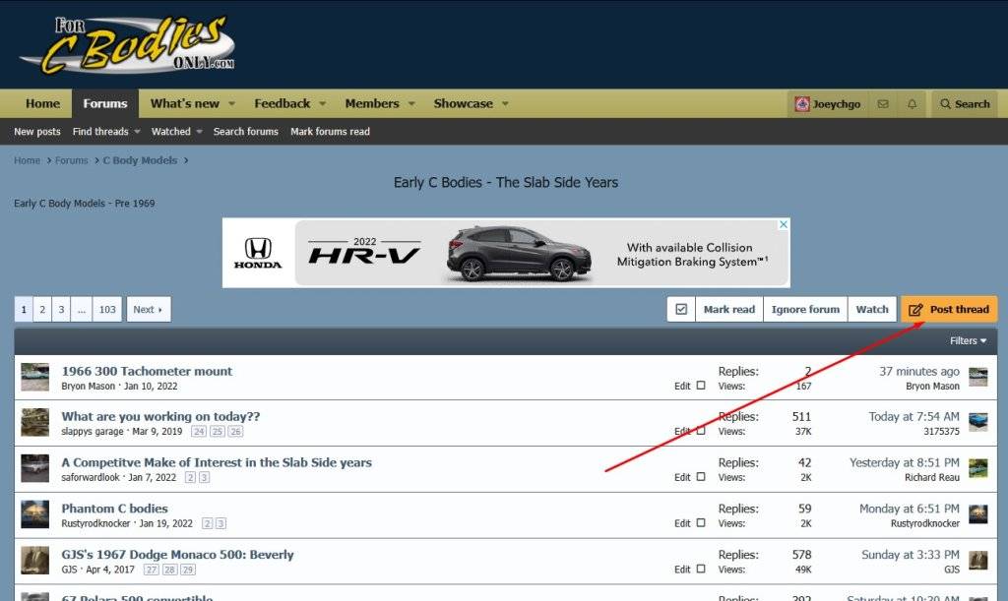Image resolution: width=1008 pixels, height=601 pixels.
Task: Open the Honda HR-V advertisement banner
Action: coord(506,253)
